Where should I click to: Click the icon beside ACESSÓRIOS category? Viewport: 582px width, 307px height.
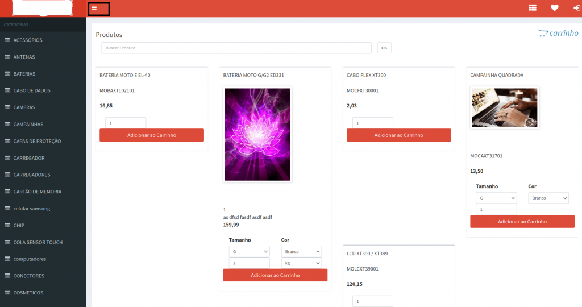coord(7,40)
